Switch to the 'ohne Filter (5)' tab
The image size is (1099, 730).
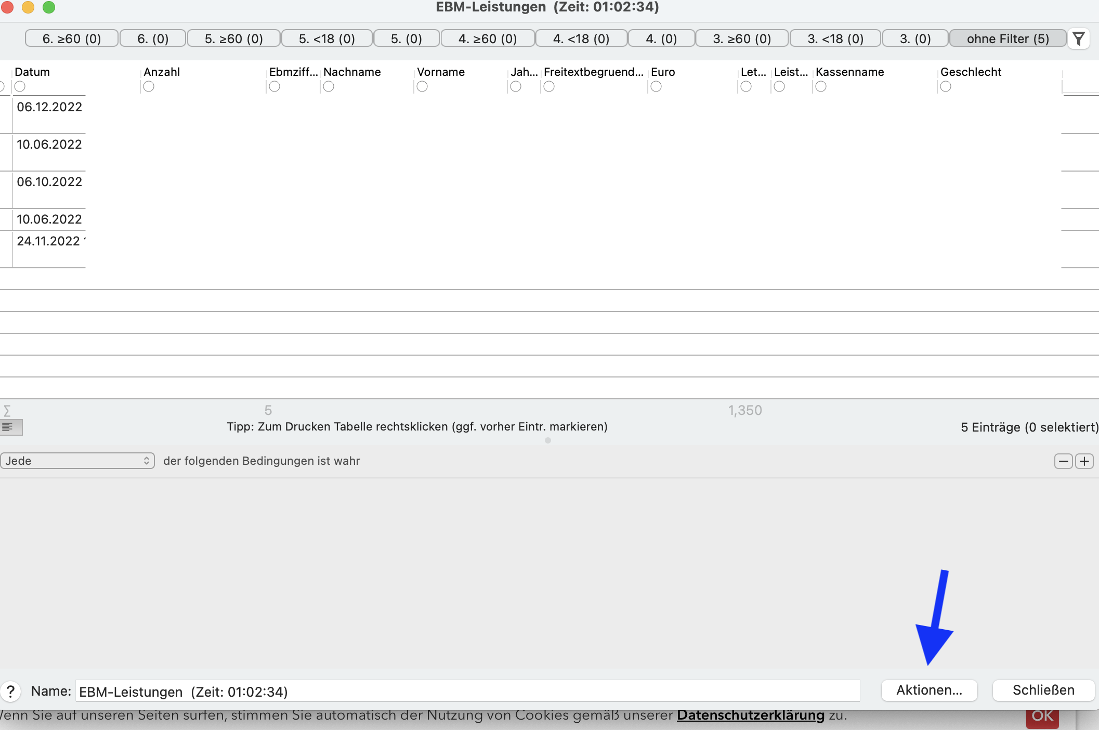(x=1008, y=38)
